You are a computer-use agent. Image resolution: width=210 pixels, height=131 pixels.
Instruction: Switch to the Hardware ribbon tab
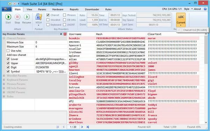click(58, 9)
